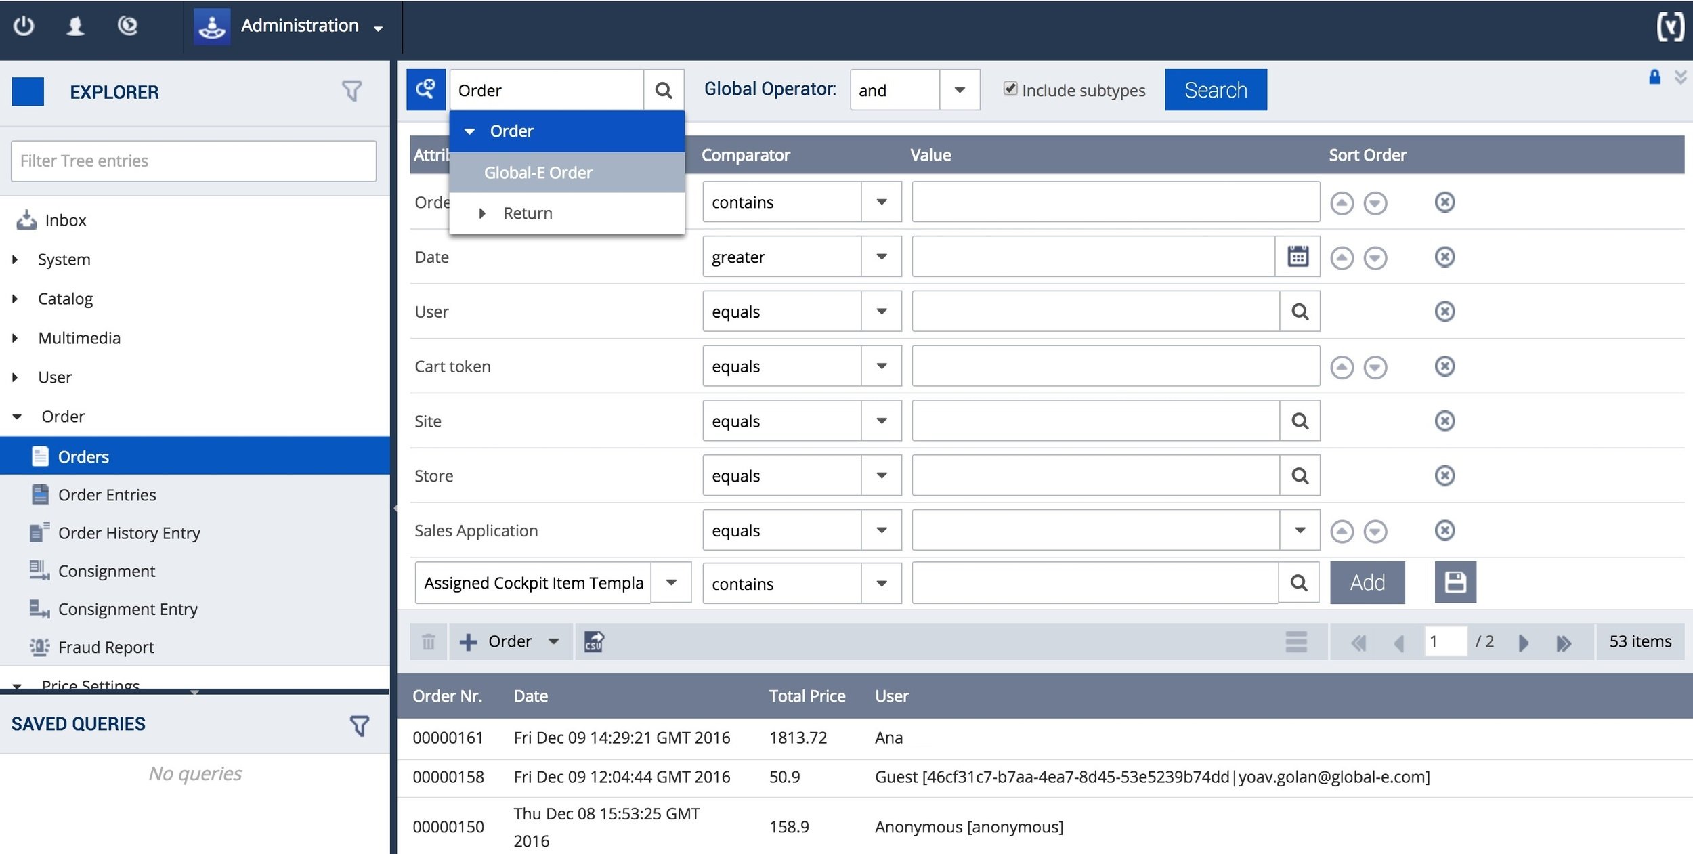Viewport: 1693px width, 854px height.
Task: Click the calendar icon in Date row
Action: pos(1298,257)
